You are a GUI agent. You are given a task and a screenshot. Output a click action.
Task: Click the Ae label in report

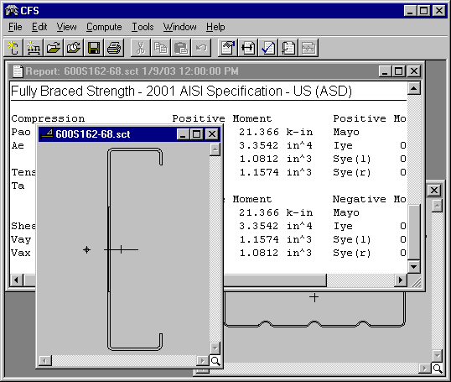point(18,145)
